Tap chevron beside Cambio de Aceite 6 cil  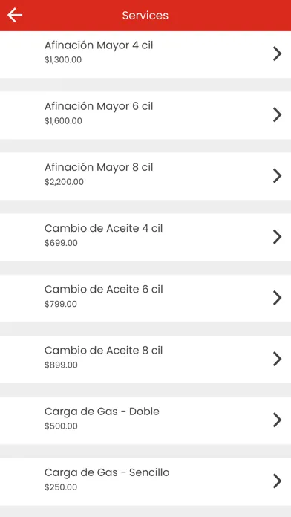pyautogui.click(x=277, y=298)
